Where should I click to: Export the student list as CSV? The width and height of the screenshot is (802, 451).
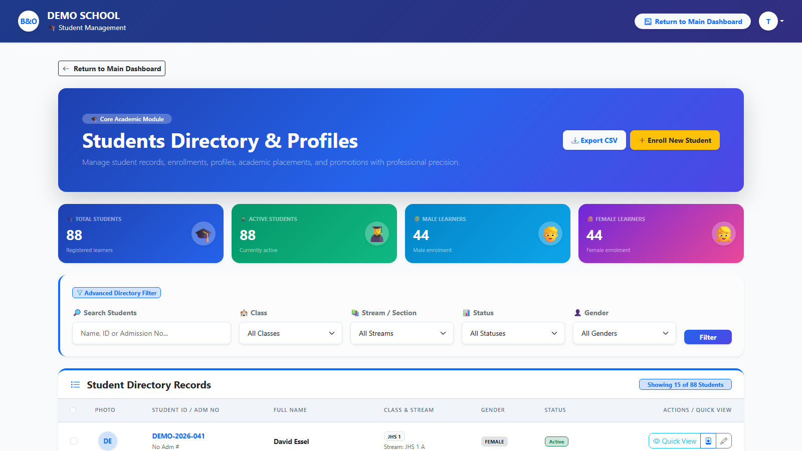(x=594, y=140)
